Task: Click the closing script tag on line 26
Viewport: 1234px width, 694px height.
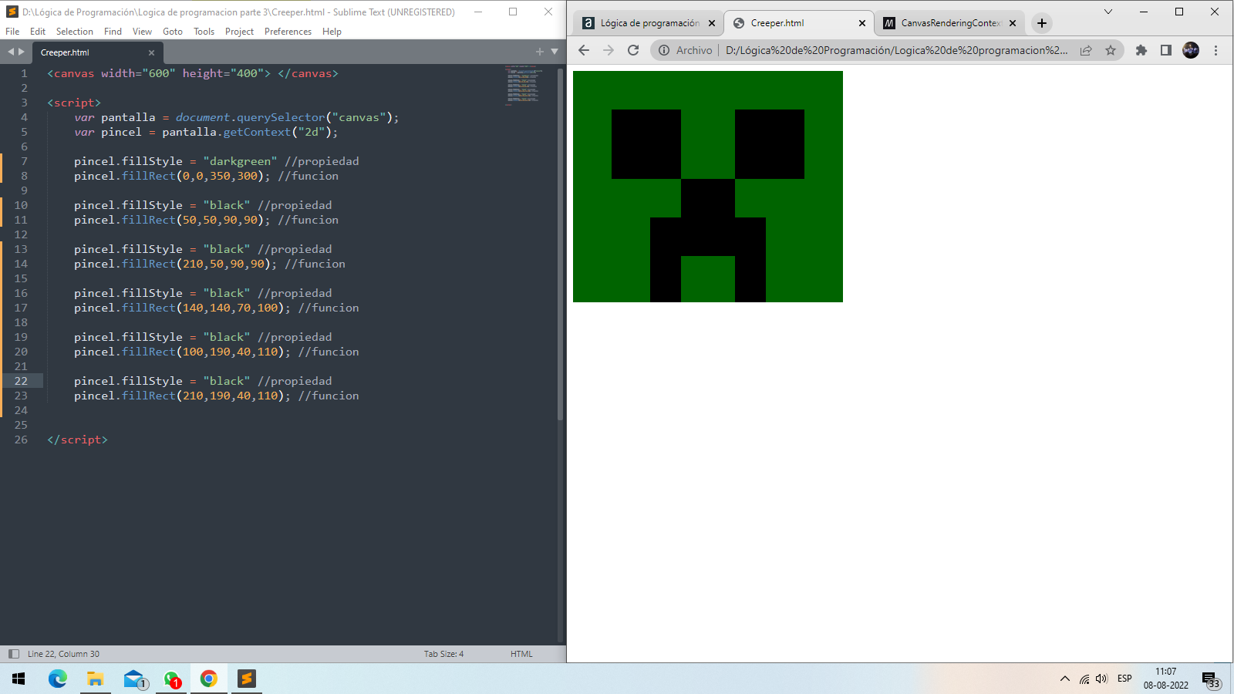Action: (77, 440)
